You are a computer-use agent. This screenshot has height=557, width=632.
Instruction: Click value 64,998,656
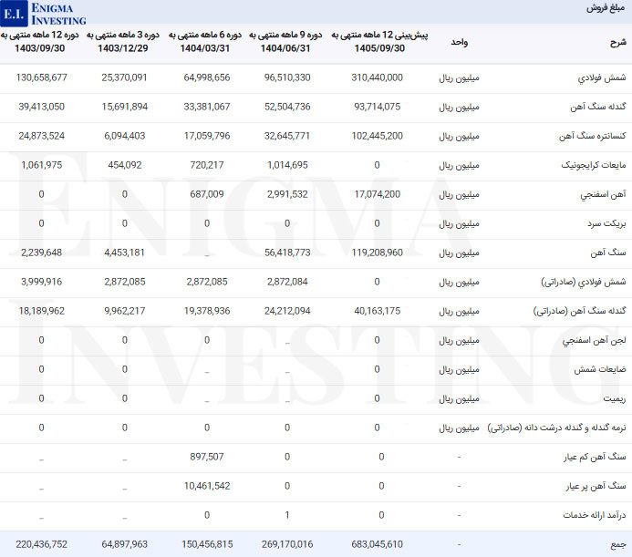[x=207, y=77]
